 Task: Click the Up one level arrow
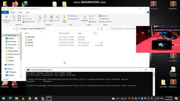[14, 29]
